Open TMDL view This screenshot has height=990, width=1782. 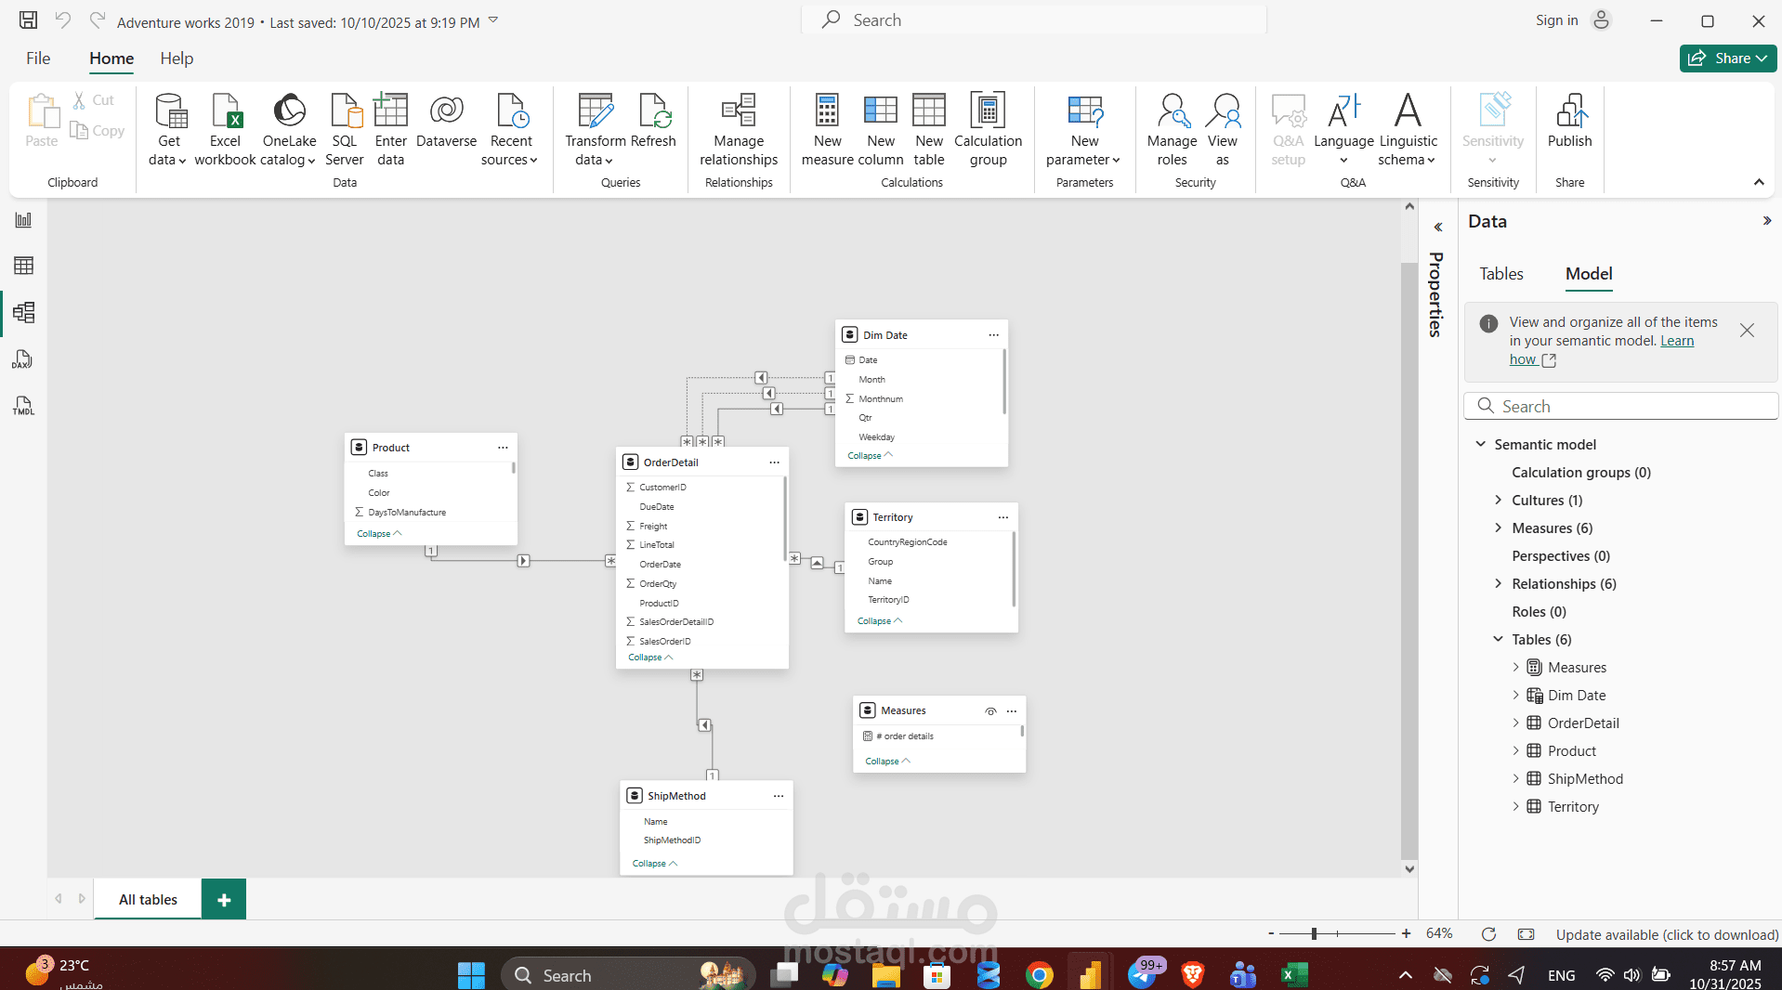tap(24, 406)
